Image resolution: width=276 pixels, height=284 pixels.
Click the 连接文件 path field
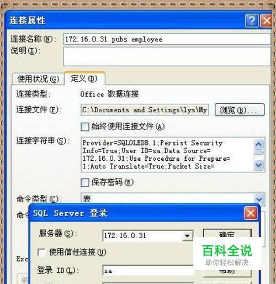145,110
